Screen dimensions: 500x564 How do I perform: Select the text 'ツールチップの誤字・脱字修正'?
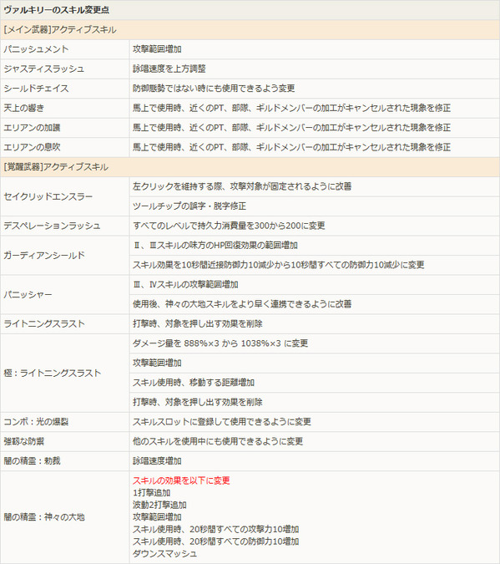(x=189, y=206)
